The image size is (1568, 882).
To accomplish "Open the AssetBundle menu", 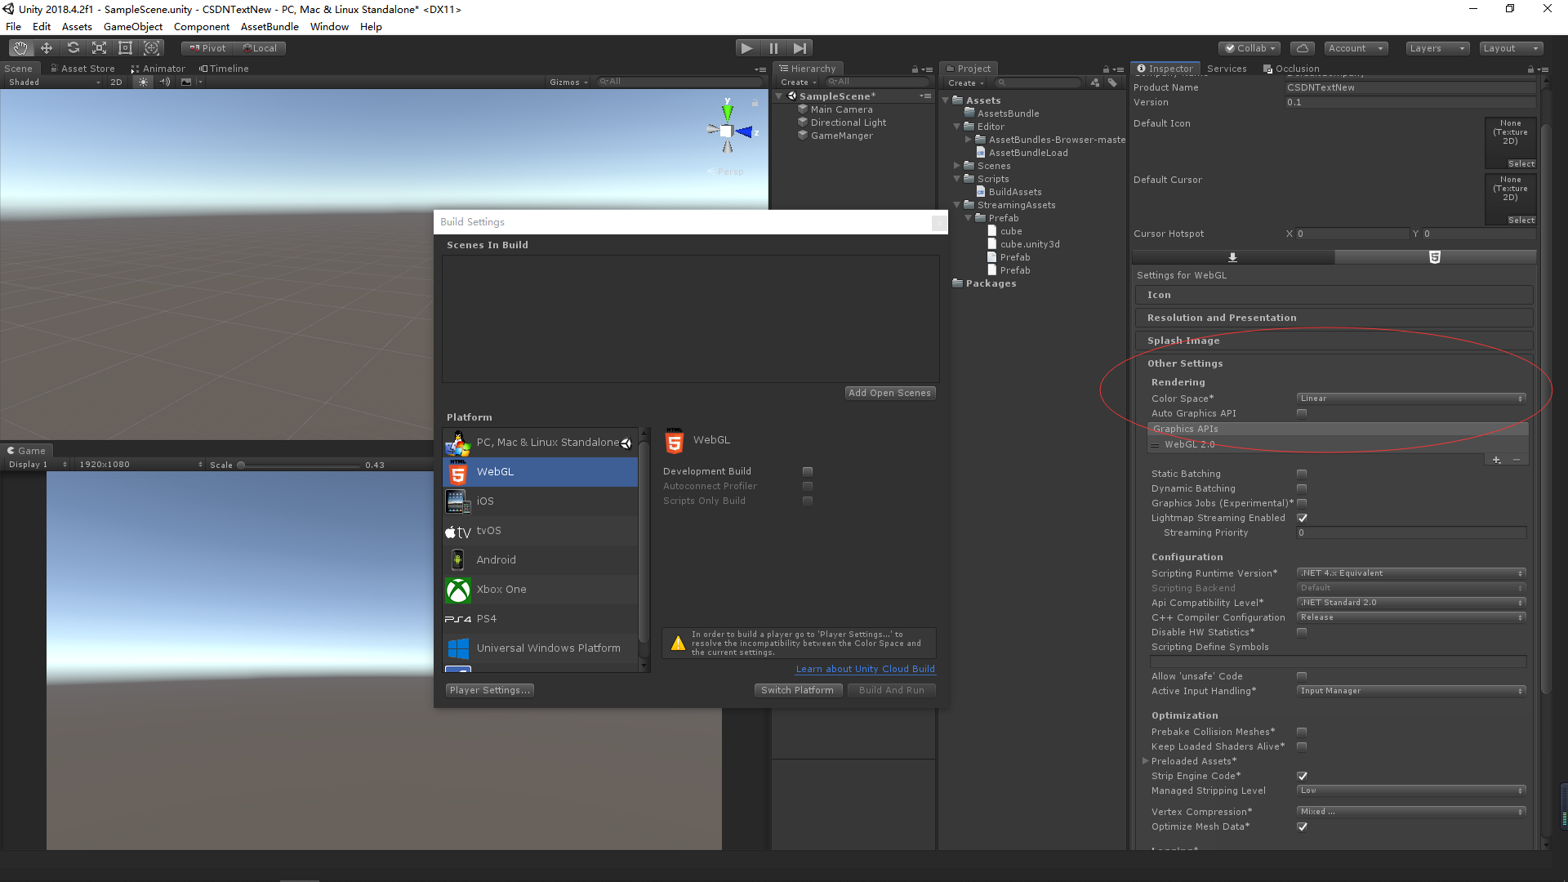I will click(x=269, y=27).
